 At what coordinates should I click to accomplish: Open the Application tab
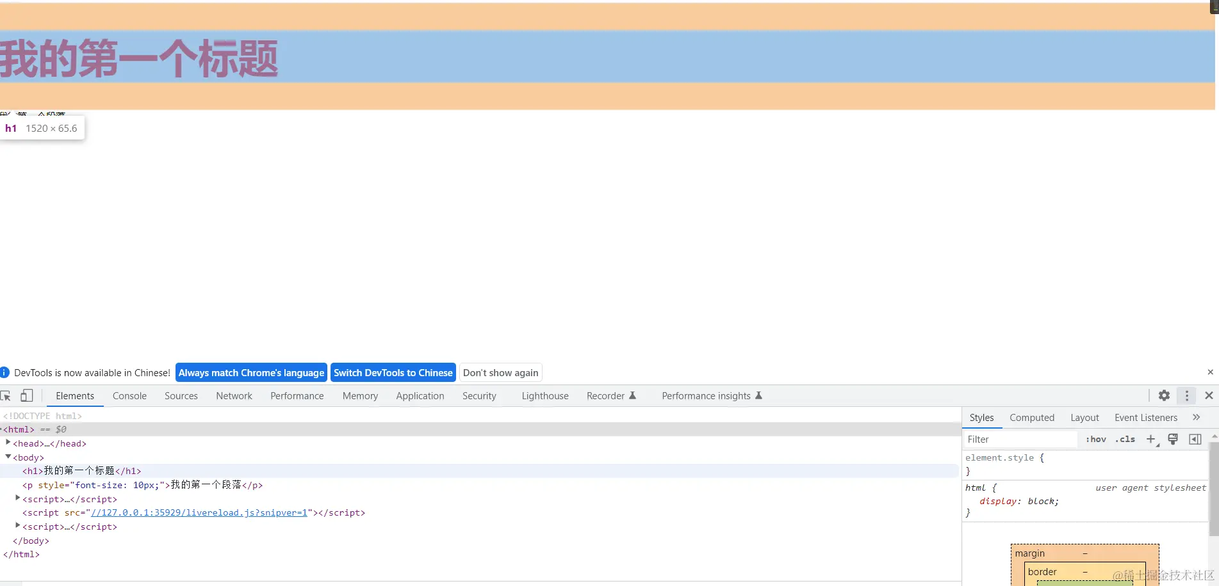tap(420, 396)
